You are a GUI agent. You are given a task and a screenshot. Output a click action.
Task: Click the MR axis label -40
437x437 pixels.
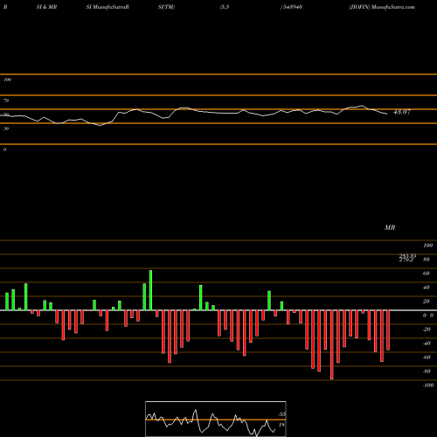427,343
